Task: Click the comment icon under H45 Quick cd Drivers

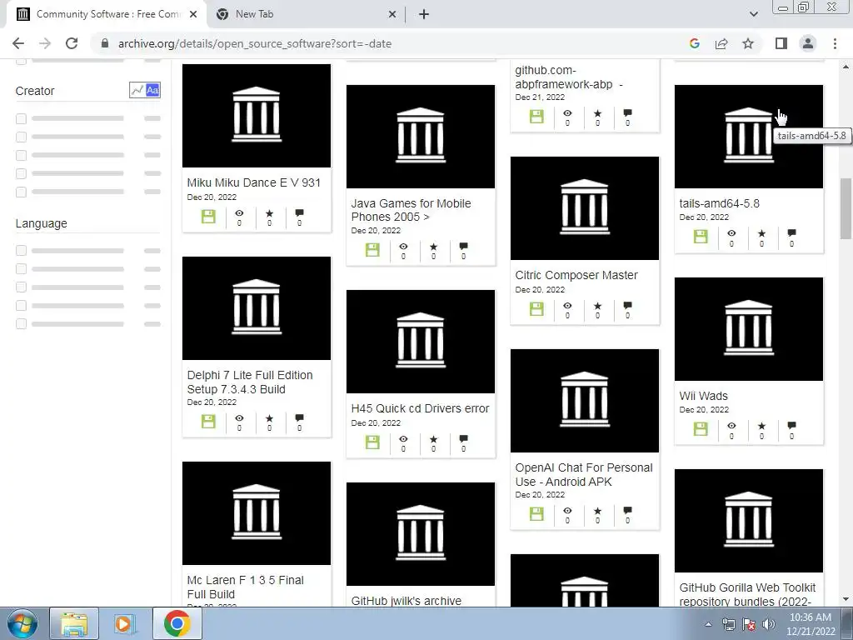Action: pos(463,438)
